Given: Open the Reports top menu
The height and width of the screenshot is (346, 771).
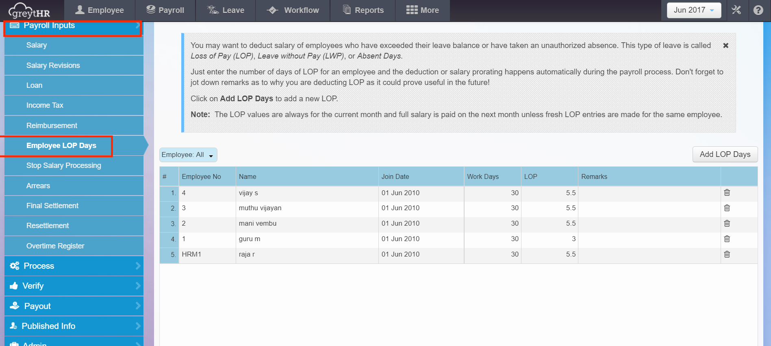Looking at the screenshot, I should [363, 11].
